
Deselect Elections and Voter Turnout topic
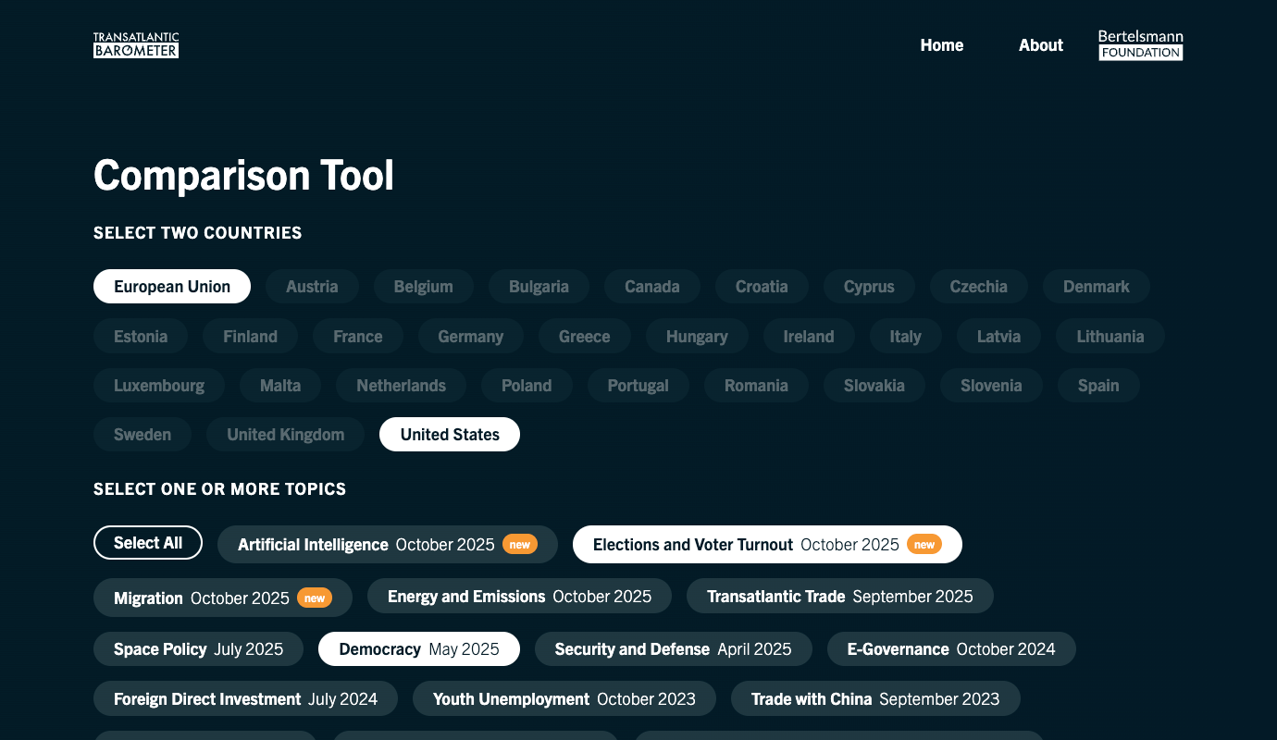tap(766, 545)
